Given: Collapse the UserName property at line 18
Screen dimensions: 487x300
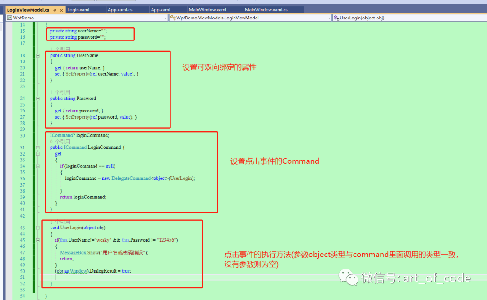Looking at the screenshot, I should 37,55.
